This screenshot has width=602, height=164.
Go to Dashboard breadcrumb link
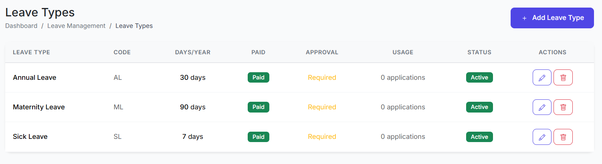click(x=21, y=26)
